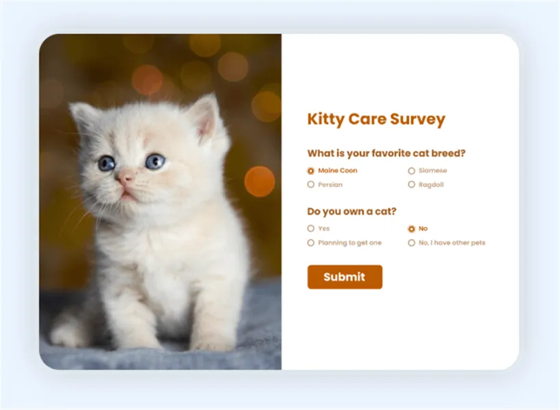The width and height of the screenshot is (560, 410).
Task: Click the Planning to get one label text
Action: point(349,243)
